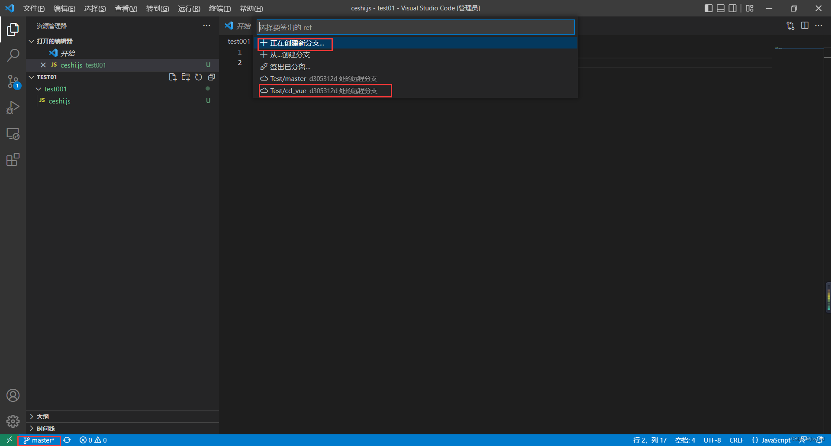Click the New Folder icon in TEST01

tap(186, 77)
